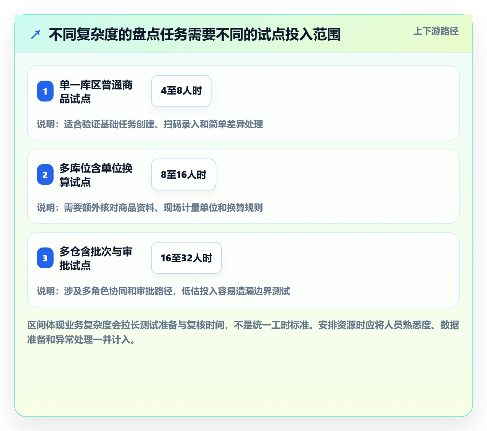487x431 pixels.
Task: Click the 上下游路径 label in header
Action: (x=436, y=31)
